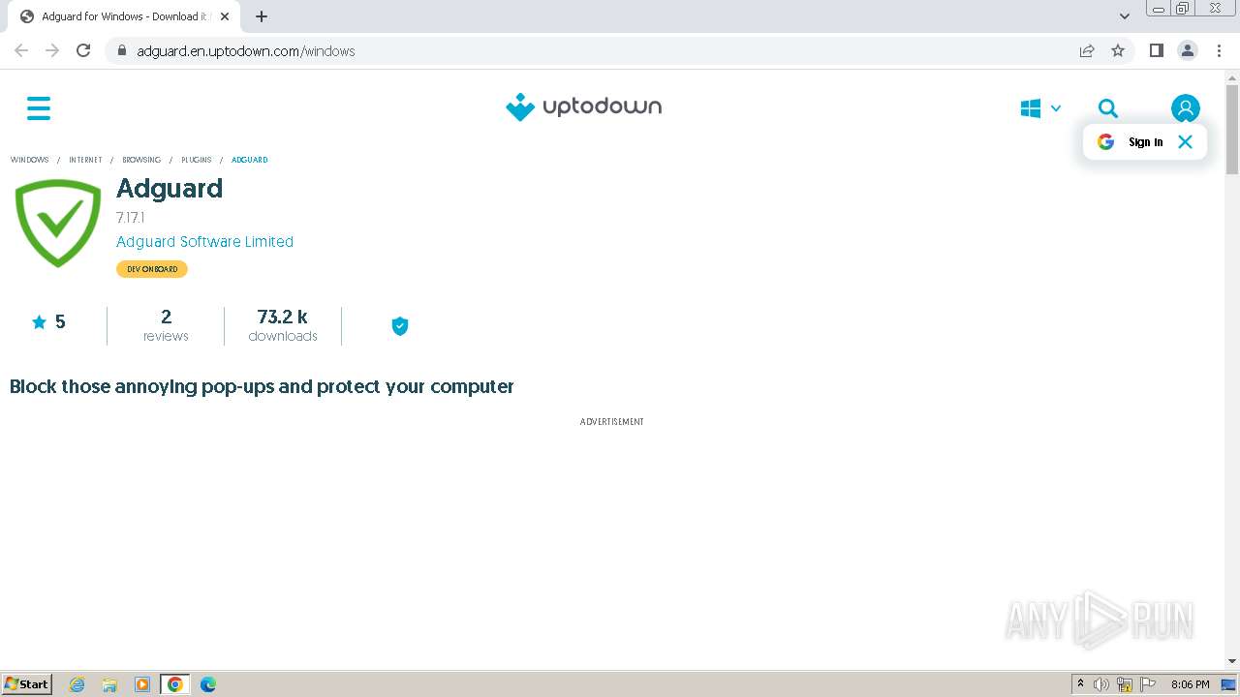Go back in browser history
This screenshot has height=697, width=1240.
[x=21, y=50]
